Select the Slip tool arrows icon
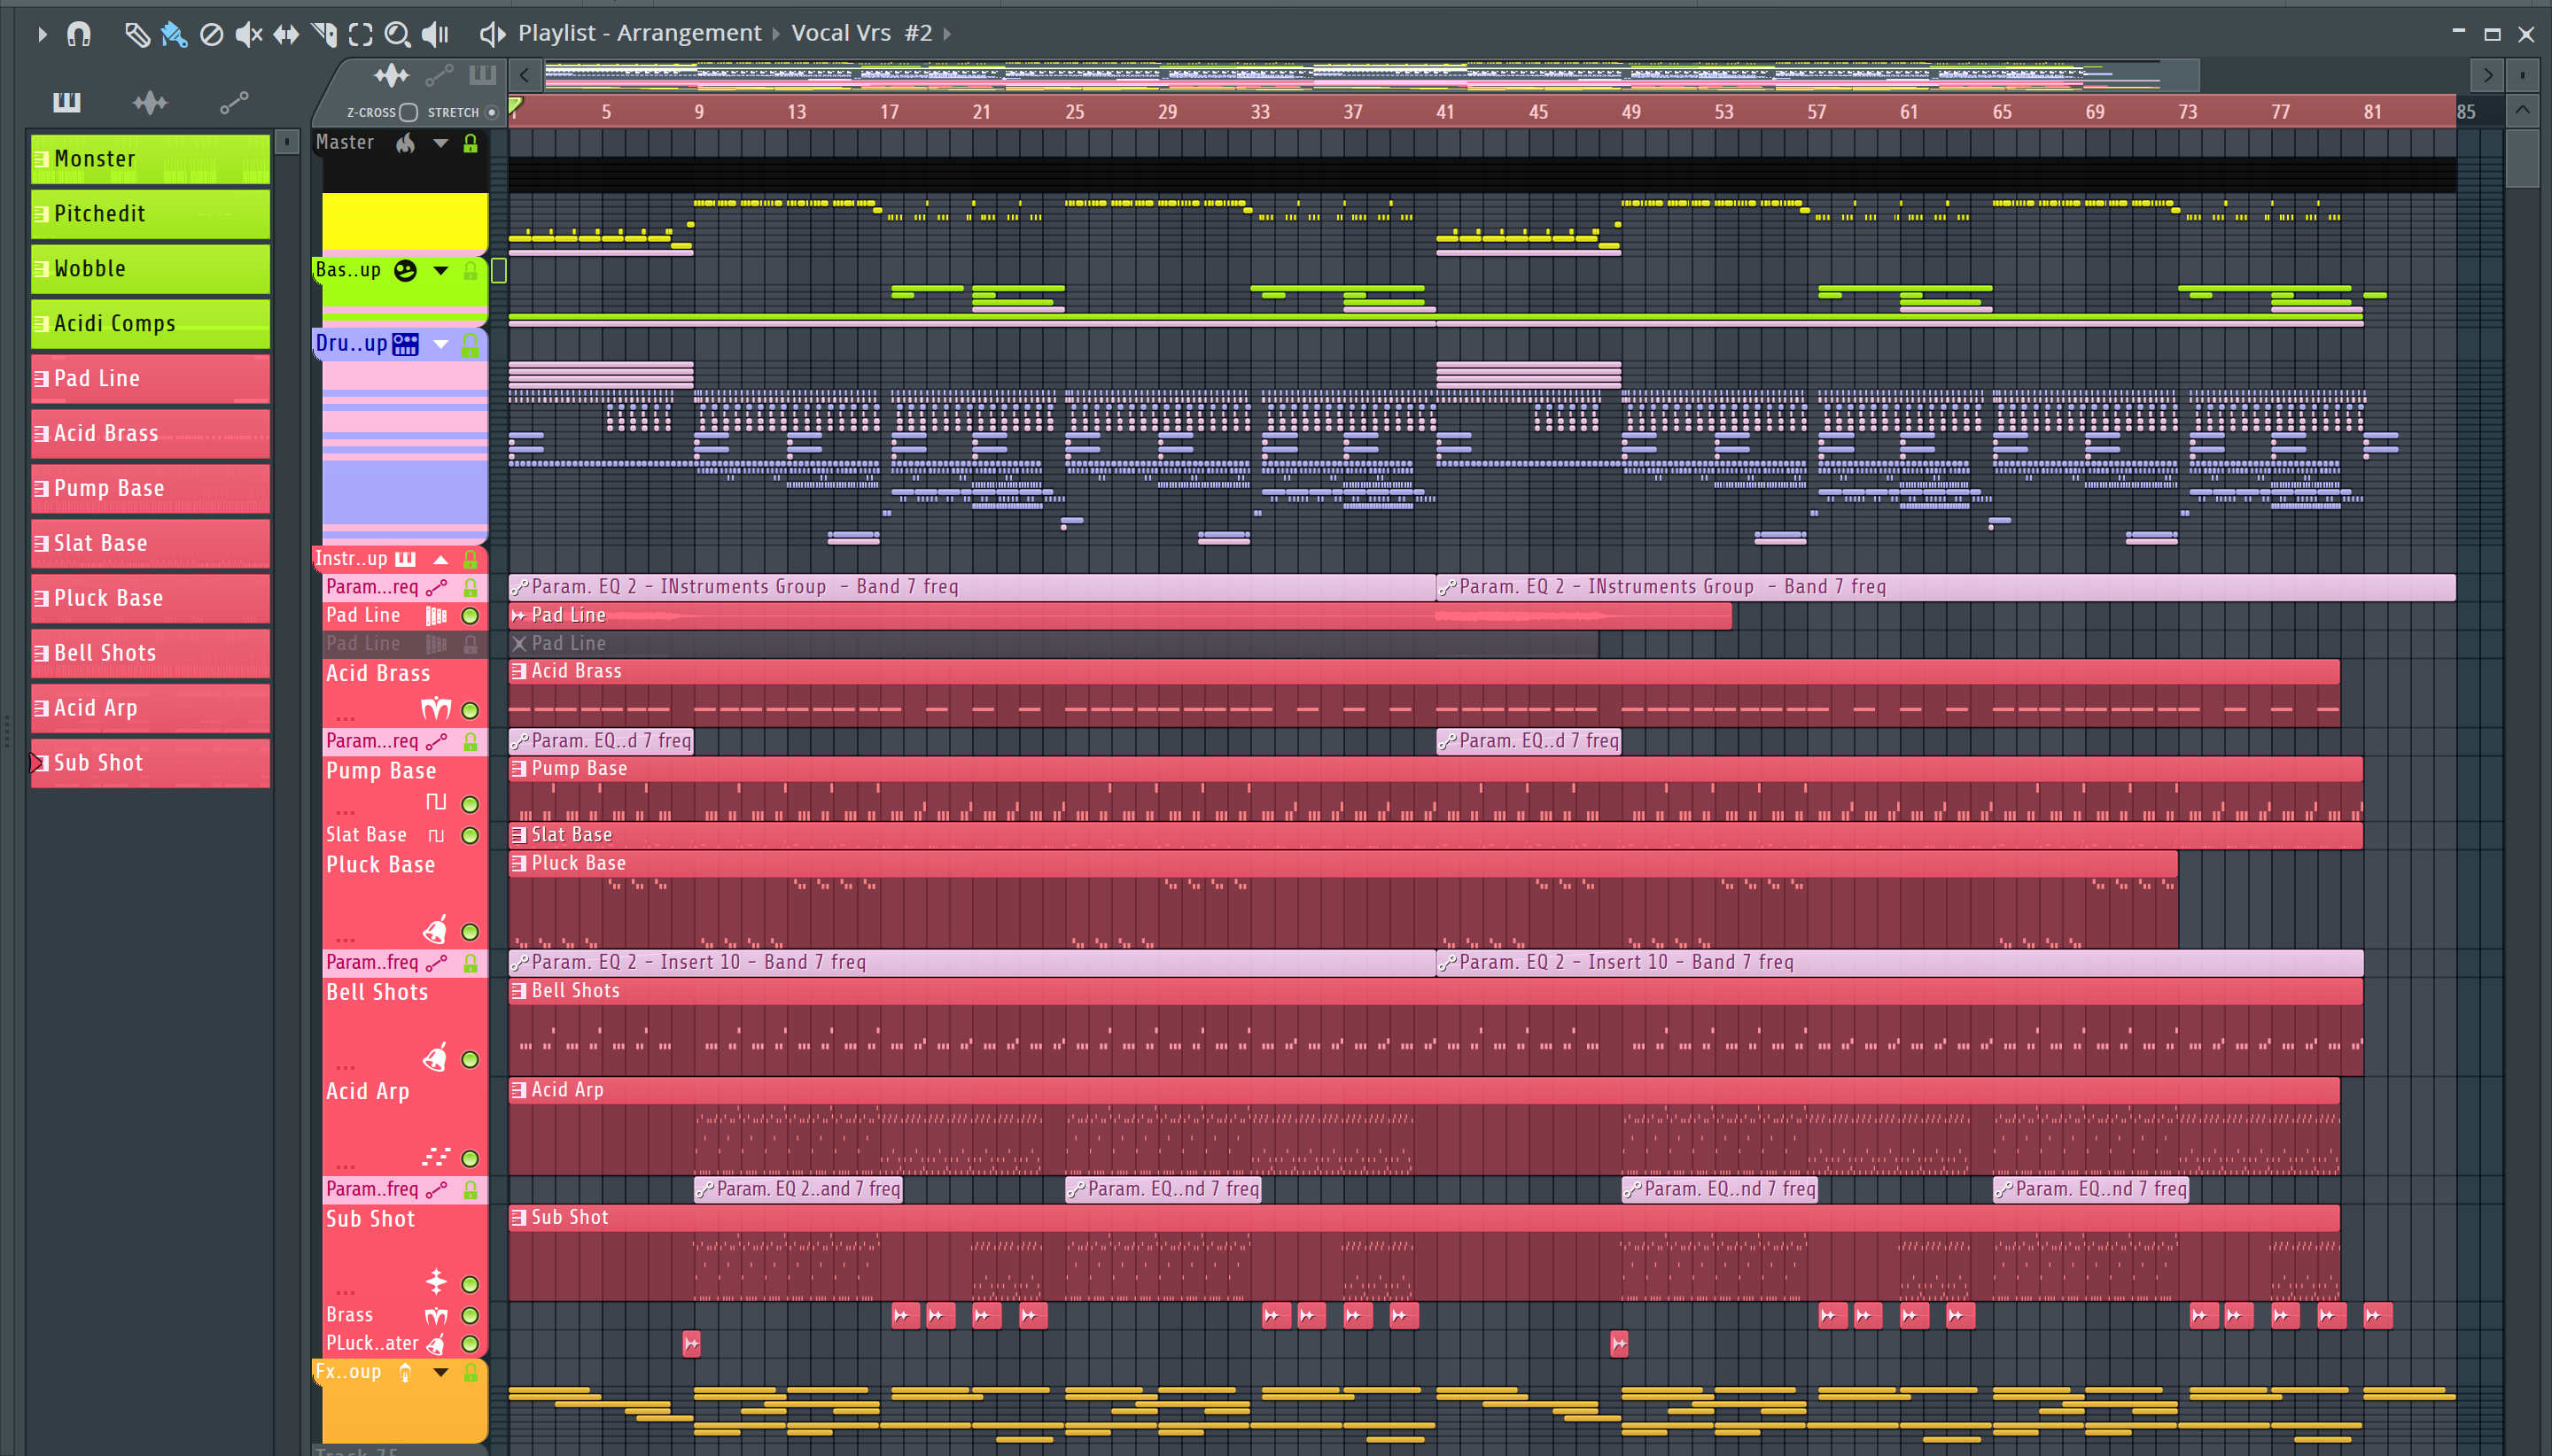 286,35
